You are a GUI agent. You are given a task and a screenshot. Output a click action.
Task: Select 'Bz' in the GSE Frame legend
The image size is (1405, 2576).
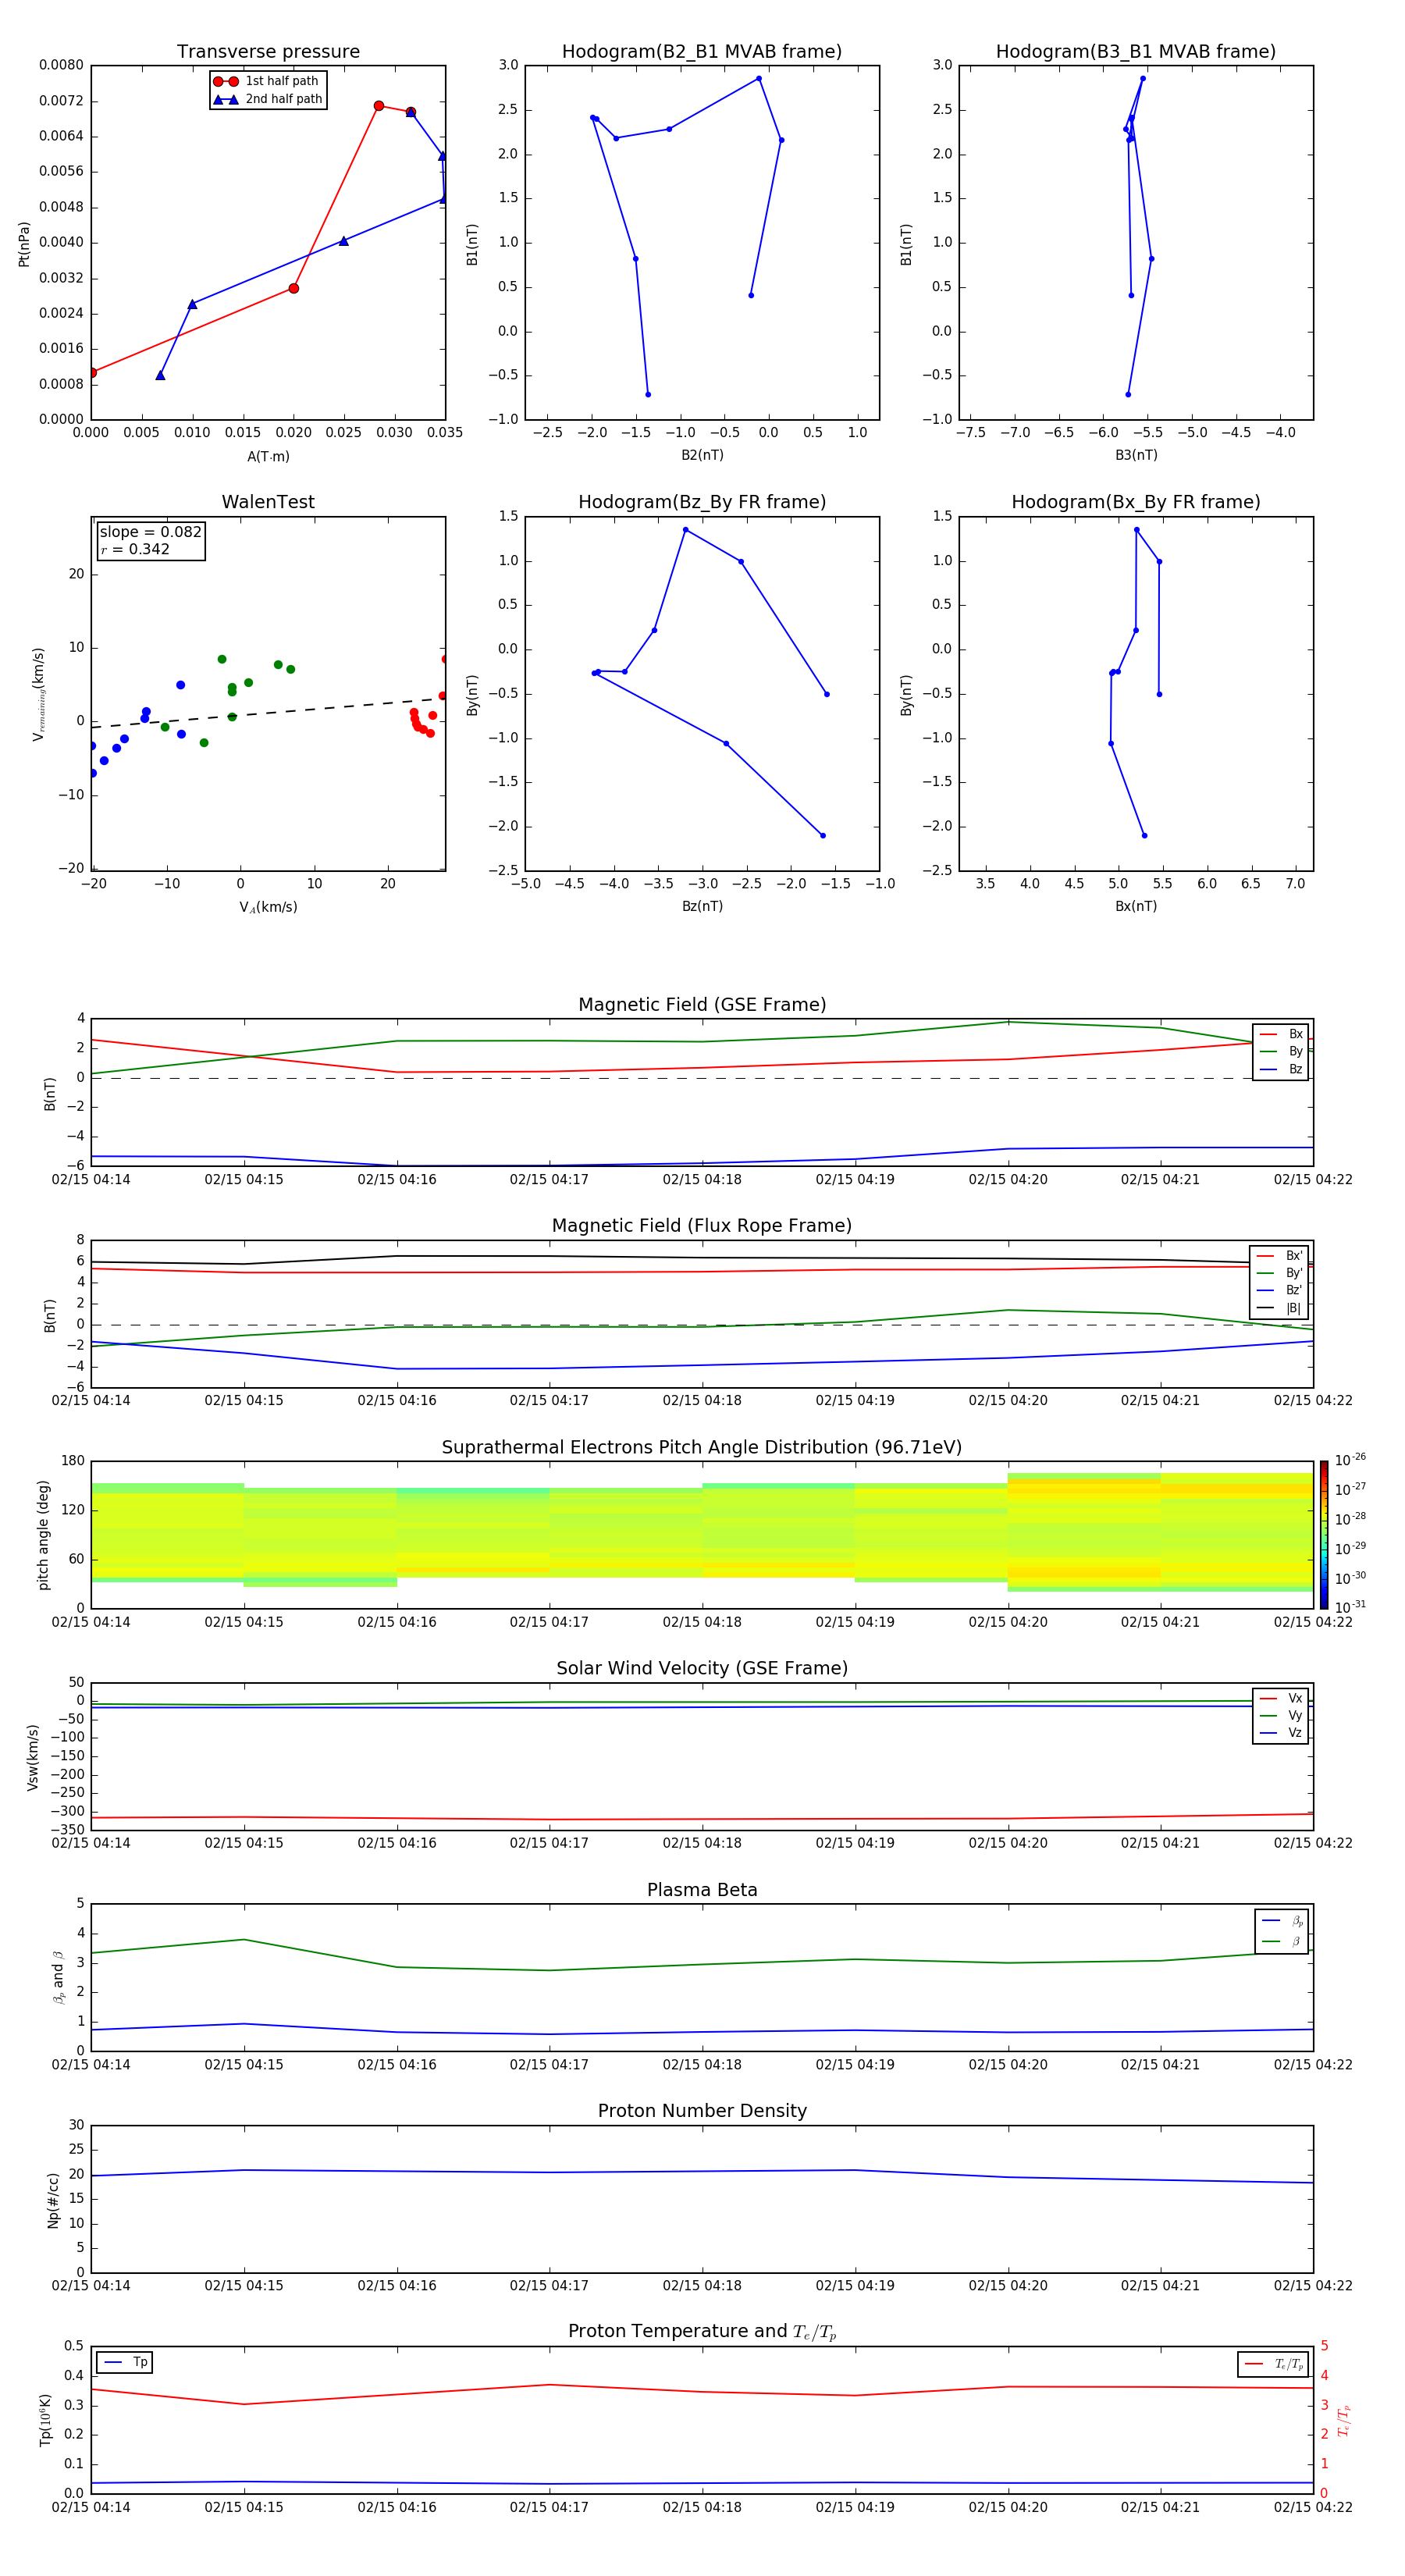coord(1281,1069)
